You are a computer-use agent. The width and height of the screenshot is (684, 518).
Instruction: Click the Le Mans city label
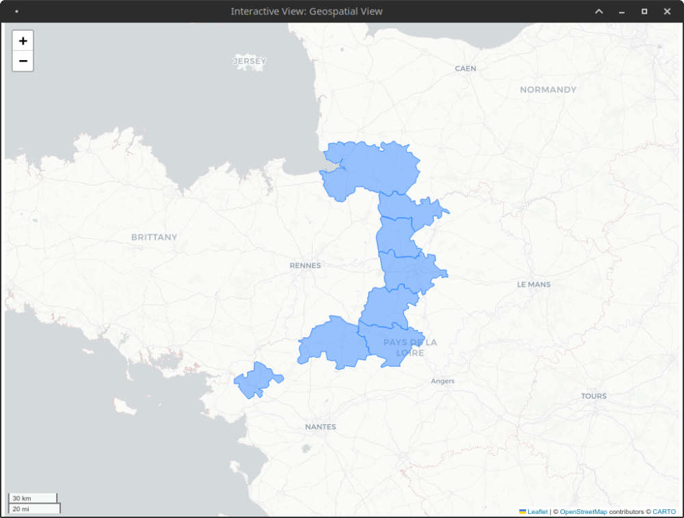click(534, 284)
